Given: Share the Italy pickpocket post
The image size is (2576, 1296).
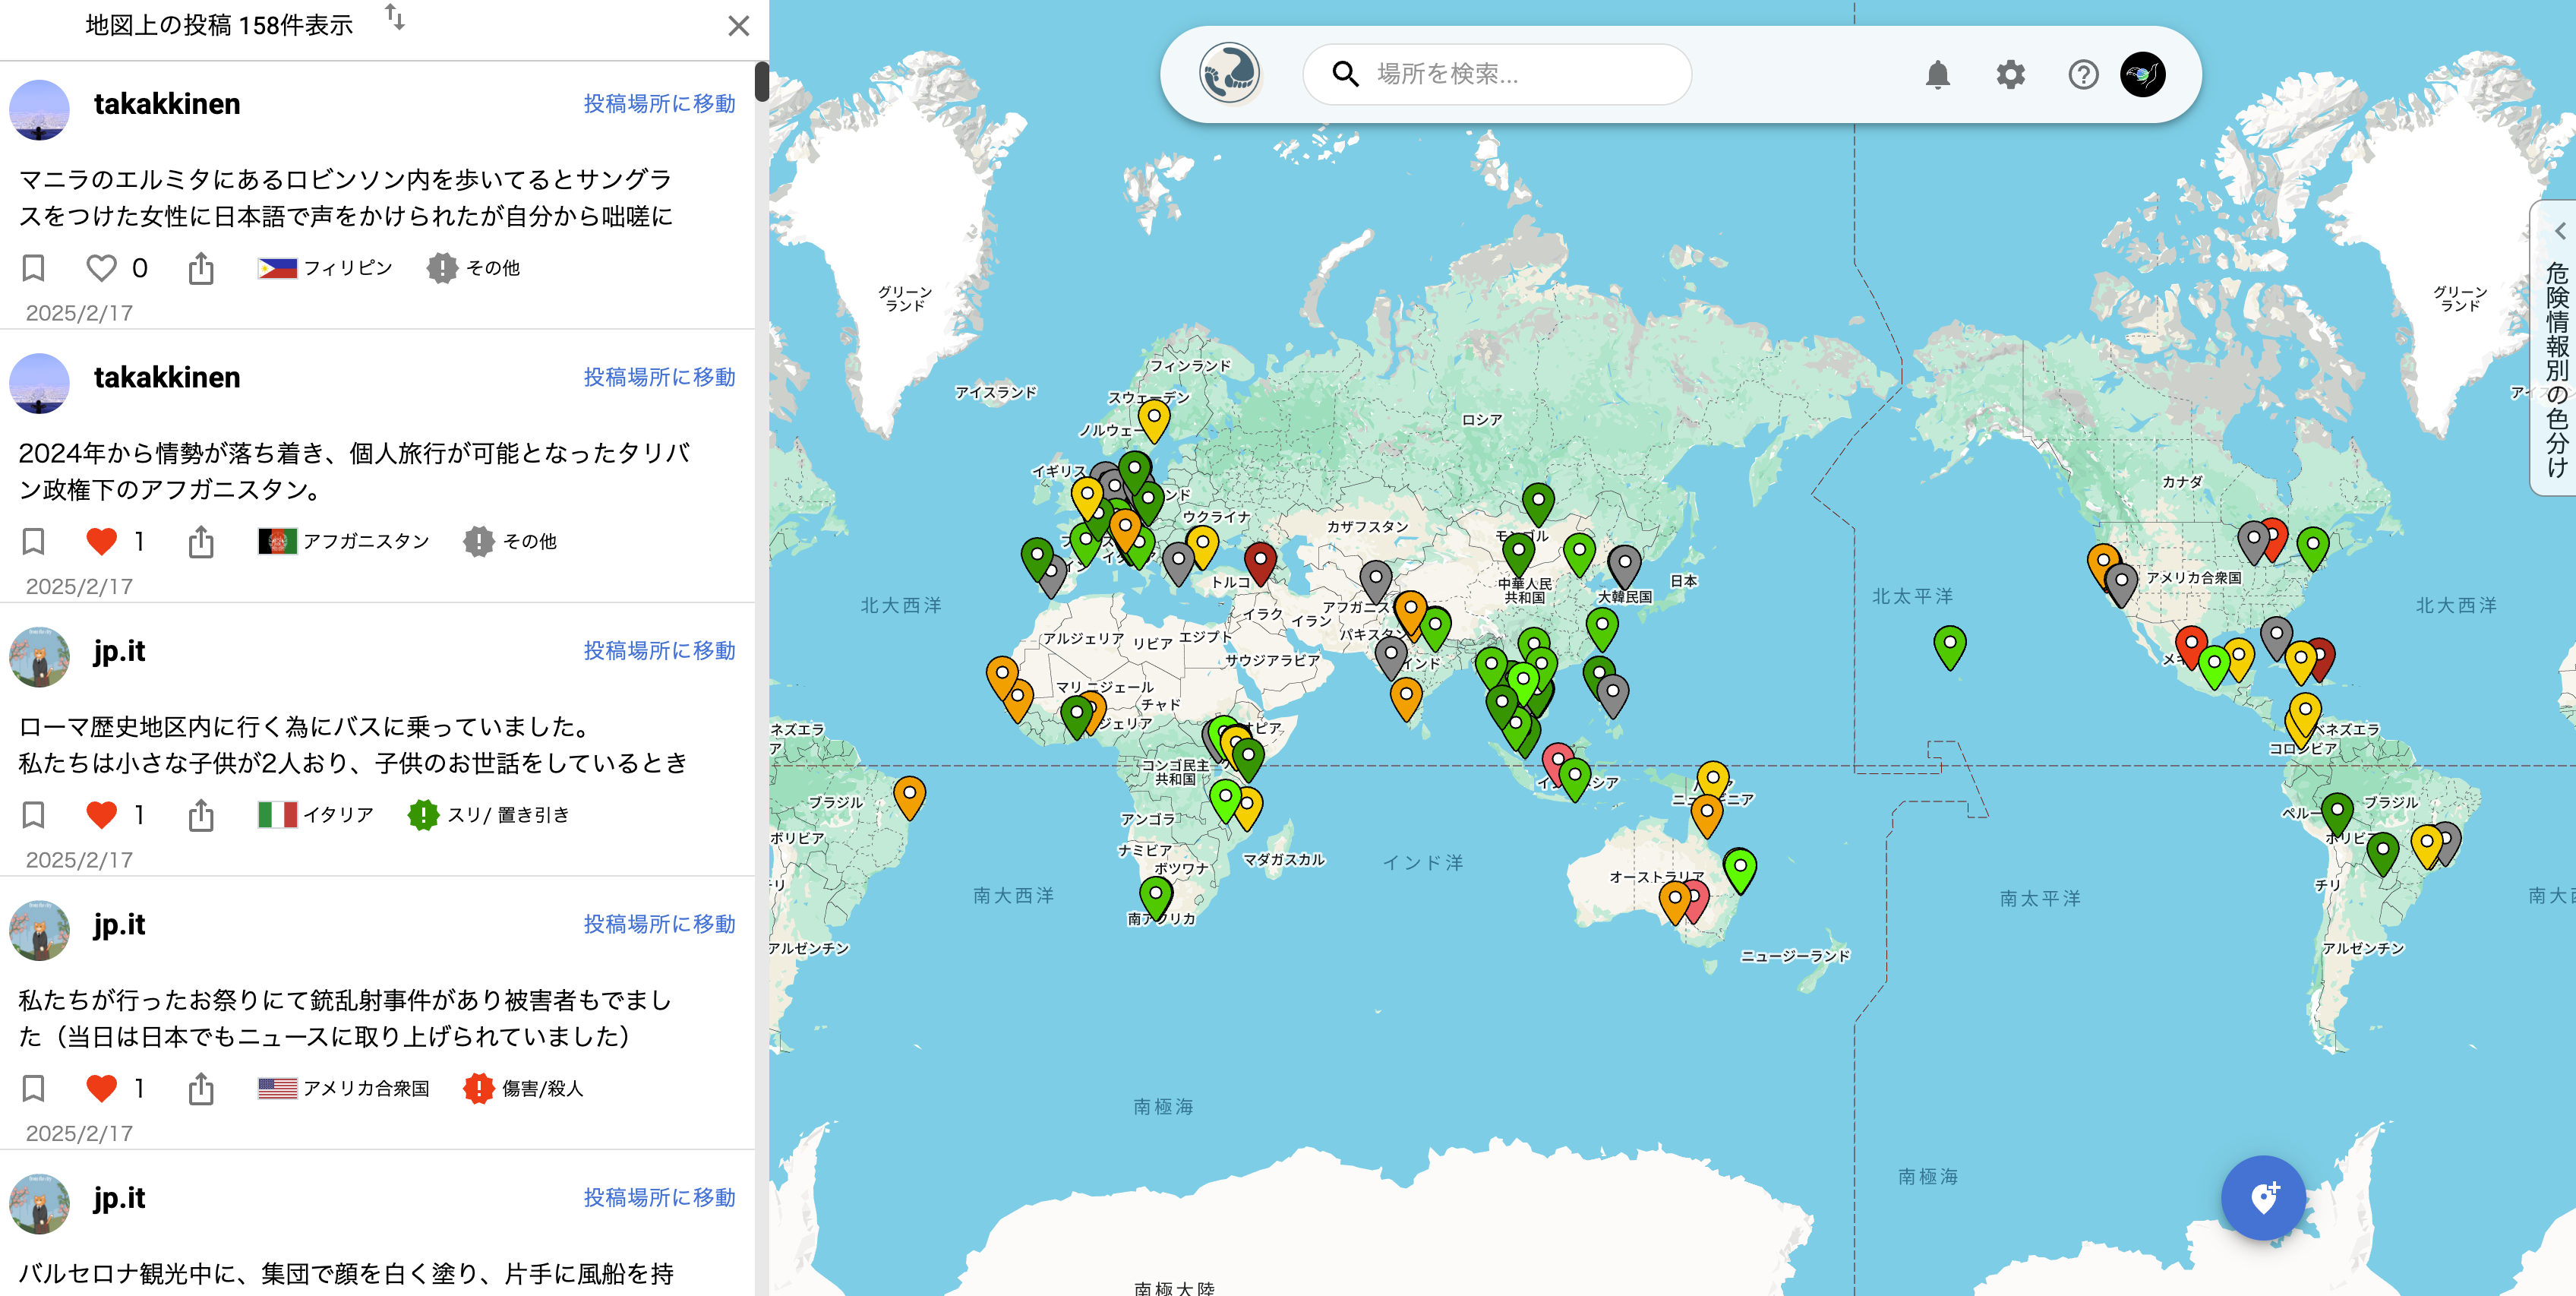Looking at the screenshot, I should (201, 815).
